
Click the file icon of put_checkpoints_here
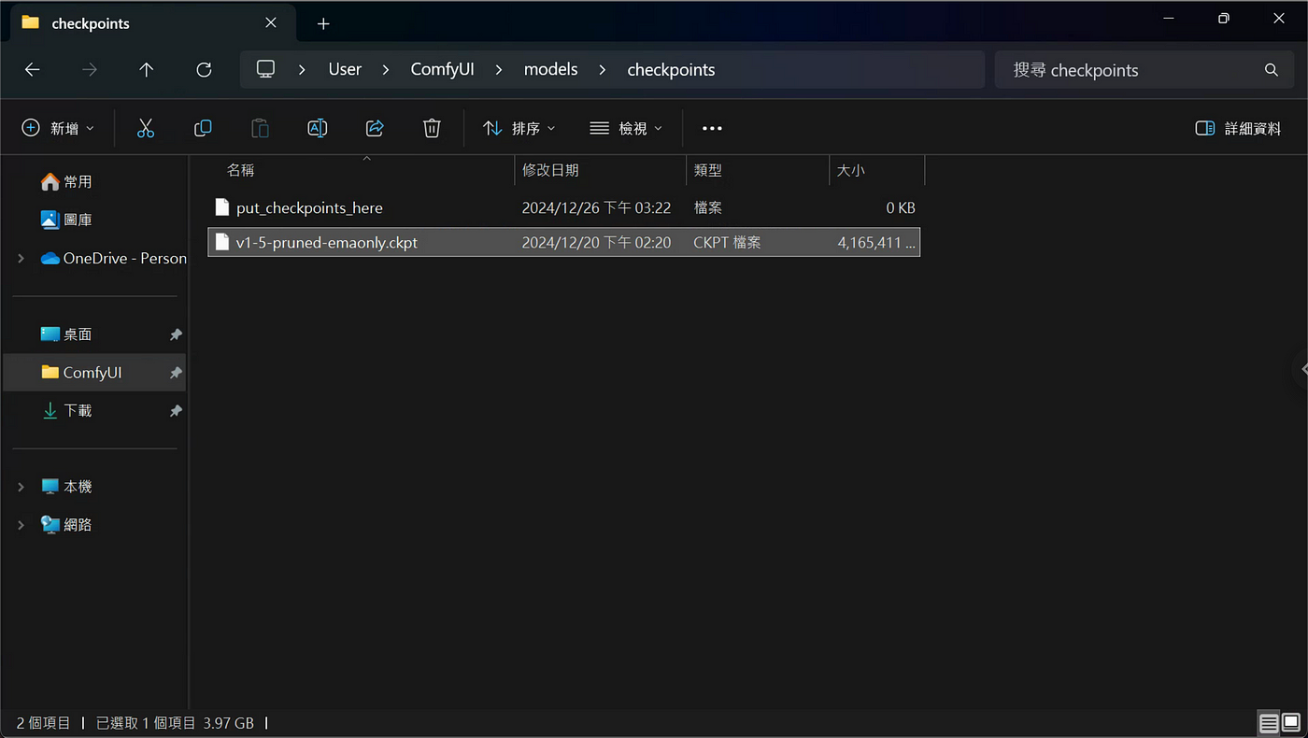(x=221, y=207)
